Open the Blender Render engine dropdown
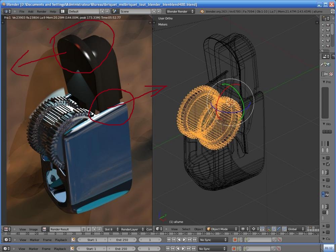Image resolution: width=336 pixels, height=252 pixels. [180, 11]
